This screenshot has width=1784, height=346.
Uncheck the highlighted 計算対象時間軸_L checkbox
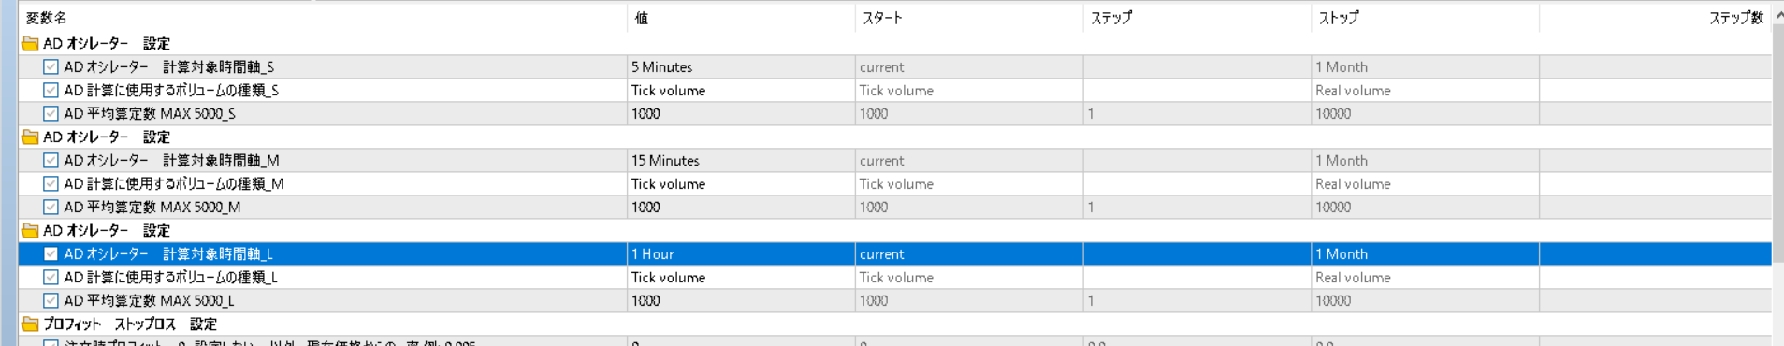[51, 254]
